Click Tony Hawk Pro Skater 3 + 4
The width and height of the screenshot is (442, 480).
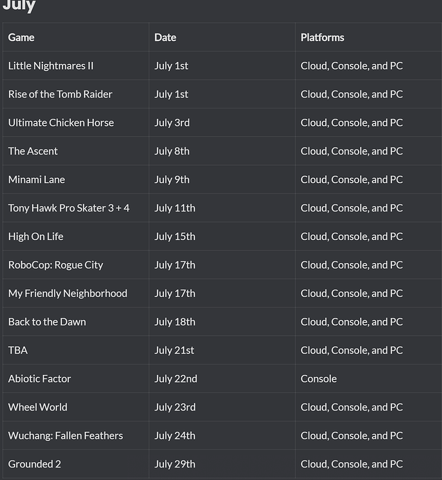69,208
